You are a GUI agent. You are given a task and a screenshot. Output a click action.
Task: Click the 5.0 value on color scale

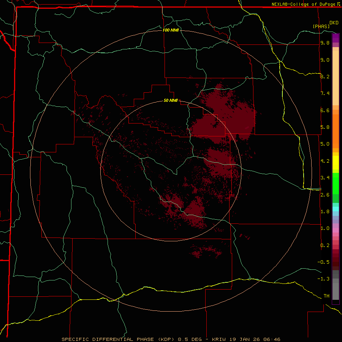325,144
